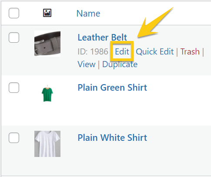Click the Leather Belt thumbnail image

(47, 44)
